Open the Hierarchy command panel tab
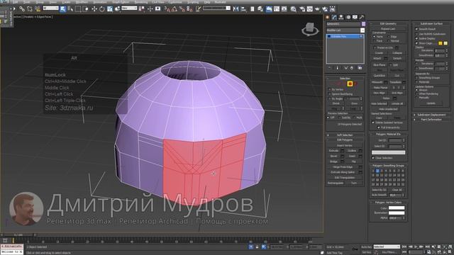The width and height of the screenshot is (454, 255). tap(341, 17)
